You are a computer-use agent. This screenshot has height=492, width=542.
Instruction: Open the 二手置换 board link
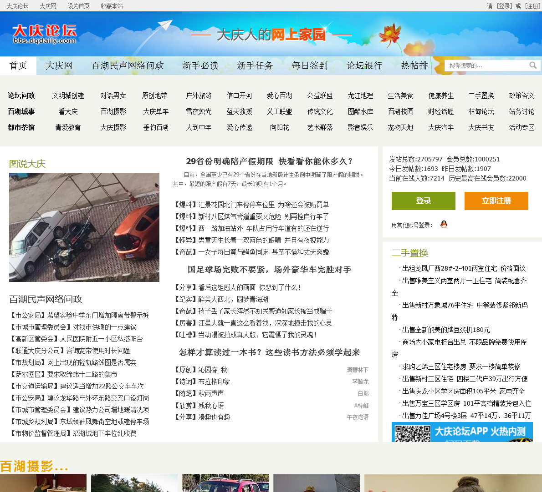pyautogui.click(x=481, y=95)
